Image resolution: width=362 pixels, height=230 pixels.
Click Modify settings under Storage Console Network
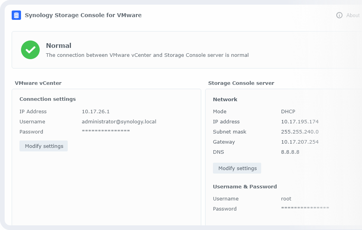(x=237, y=168)
